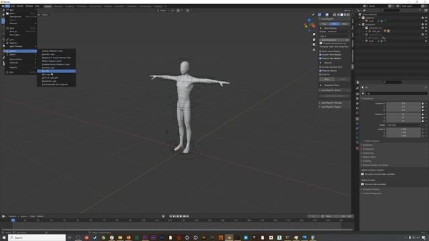Enable Exclude Selected Verts checkbox
The image size is (429, 241).
(320, 67)
